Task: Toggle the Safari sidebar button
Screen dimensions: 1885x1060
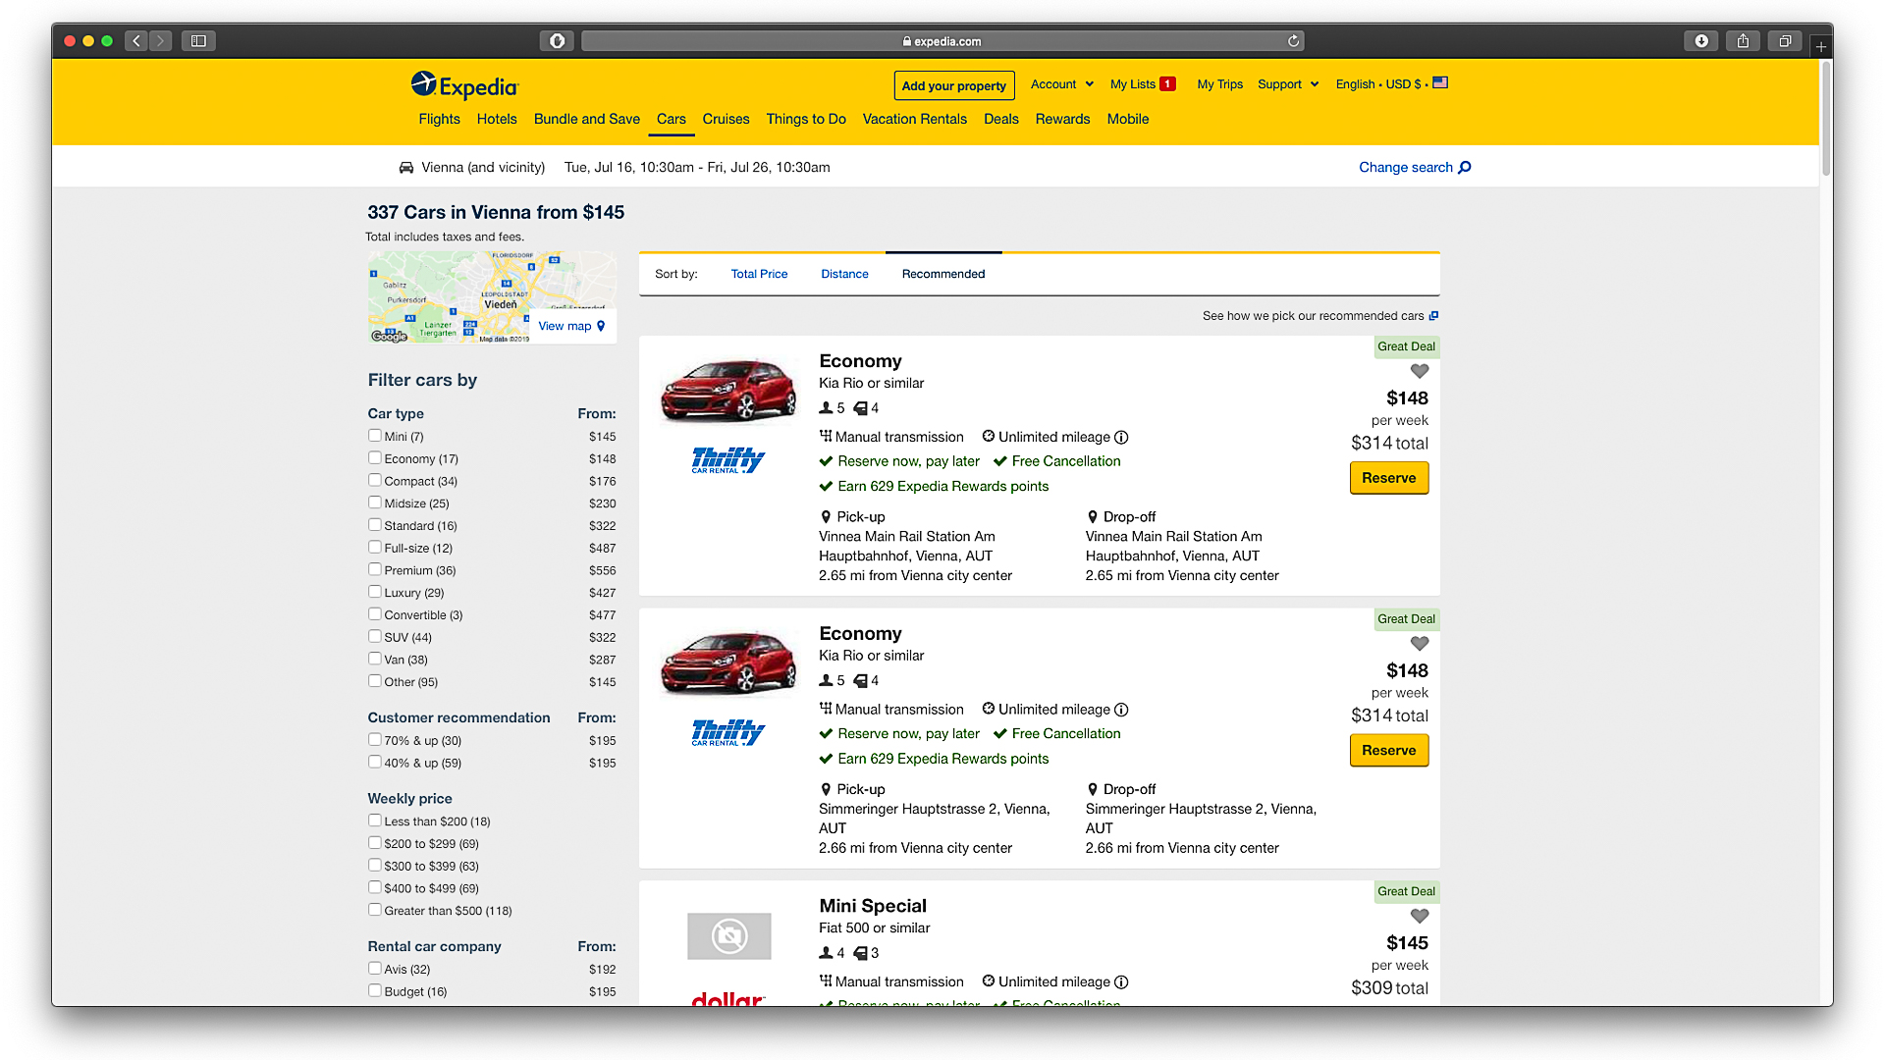Action: click(198, 41)
